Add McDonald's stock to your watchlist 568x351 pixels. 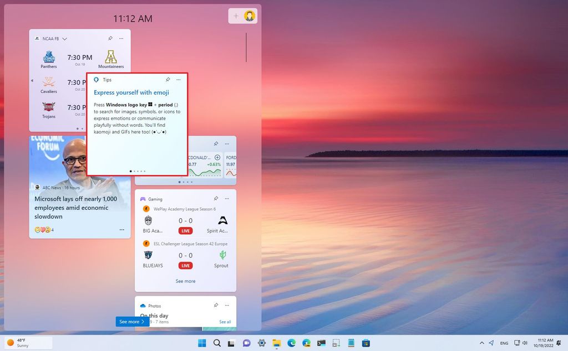[217, 157]
